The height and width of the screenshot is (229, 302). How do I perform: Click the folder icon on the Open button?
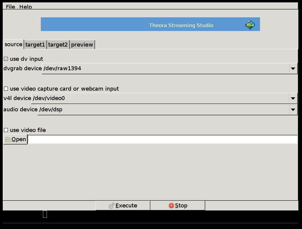click(8, 139)
